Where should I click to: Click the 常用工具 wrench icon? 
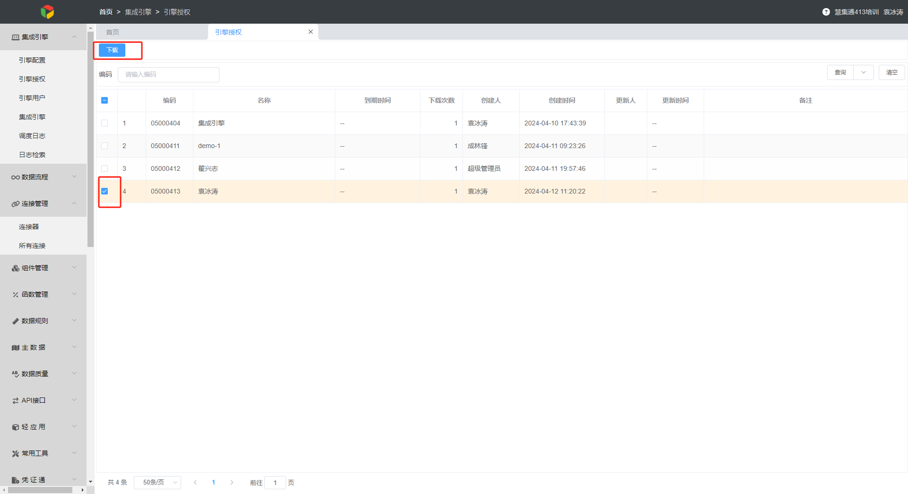coord(16,453)
